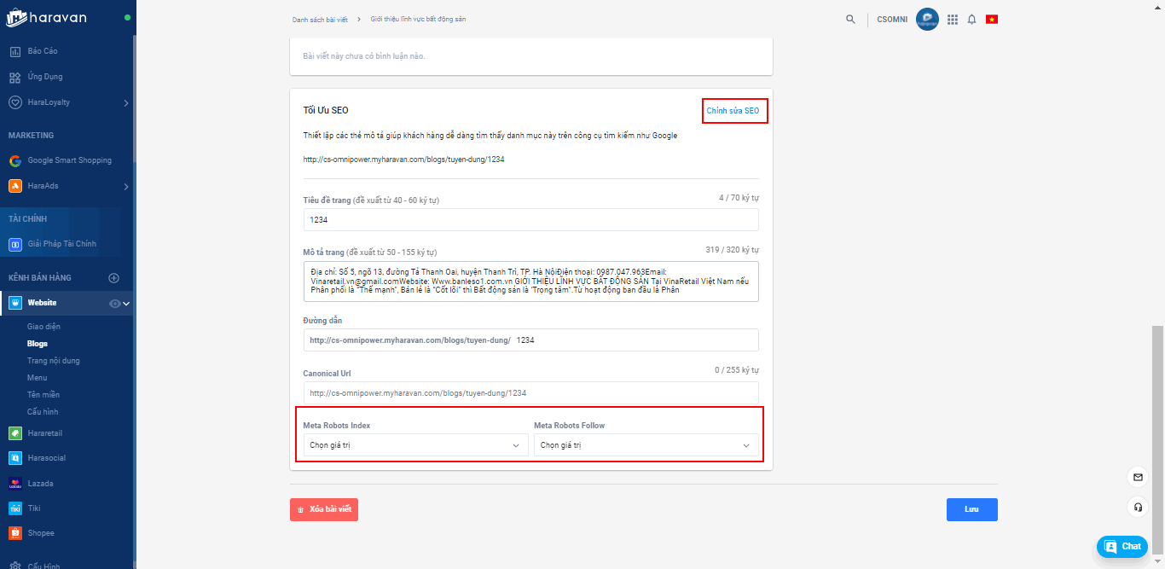Click the Shopee icon
This screenshot has height=569, width=1165.
coord(14,533)
